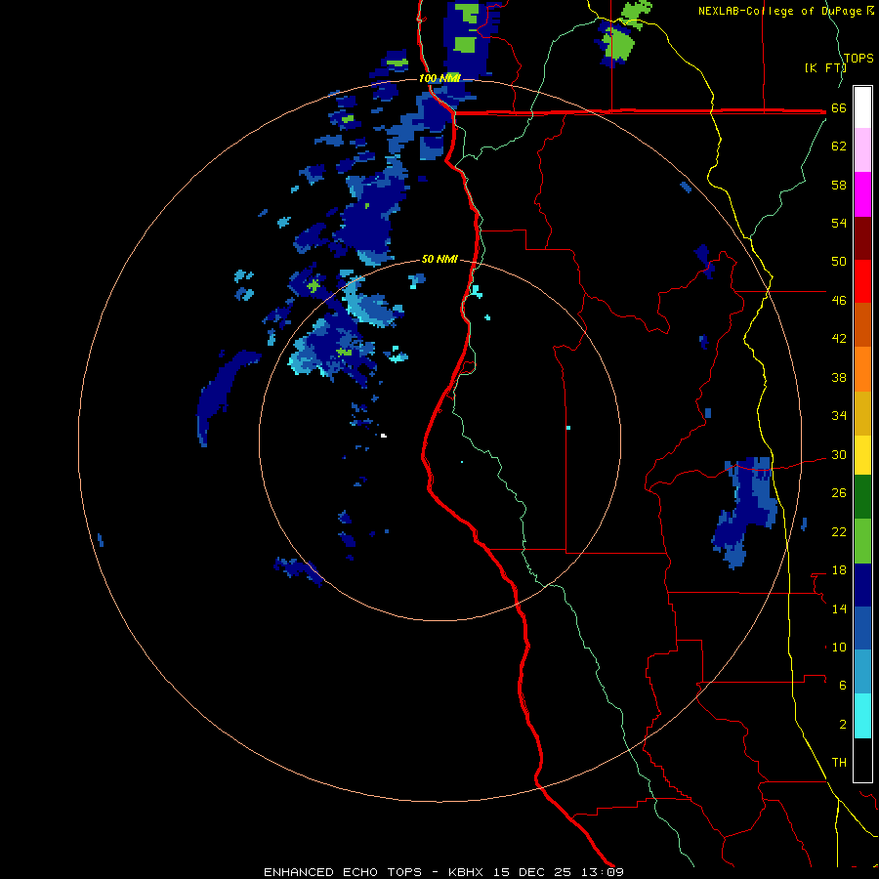
Task: Click the "K FT" units label
Action: click(824, 67)
